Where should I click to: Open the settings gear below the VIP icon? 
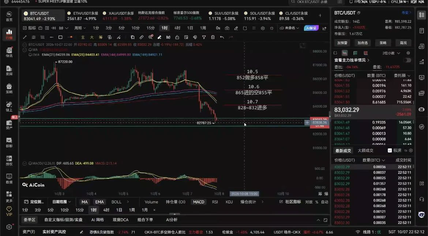[x=9, y=227]
